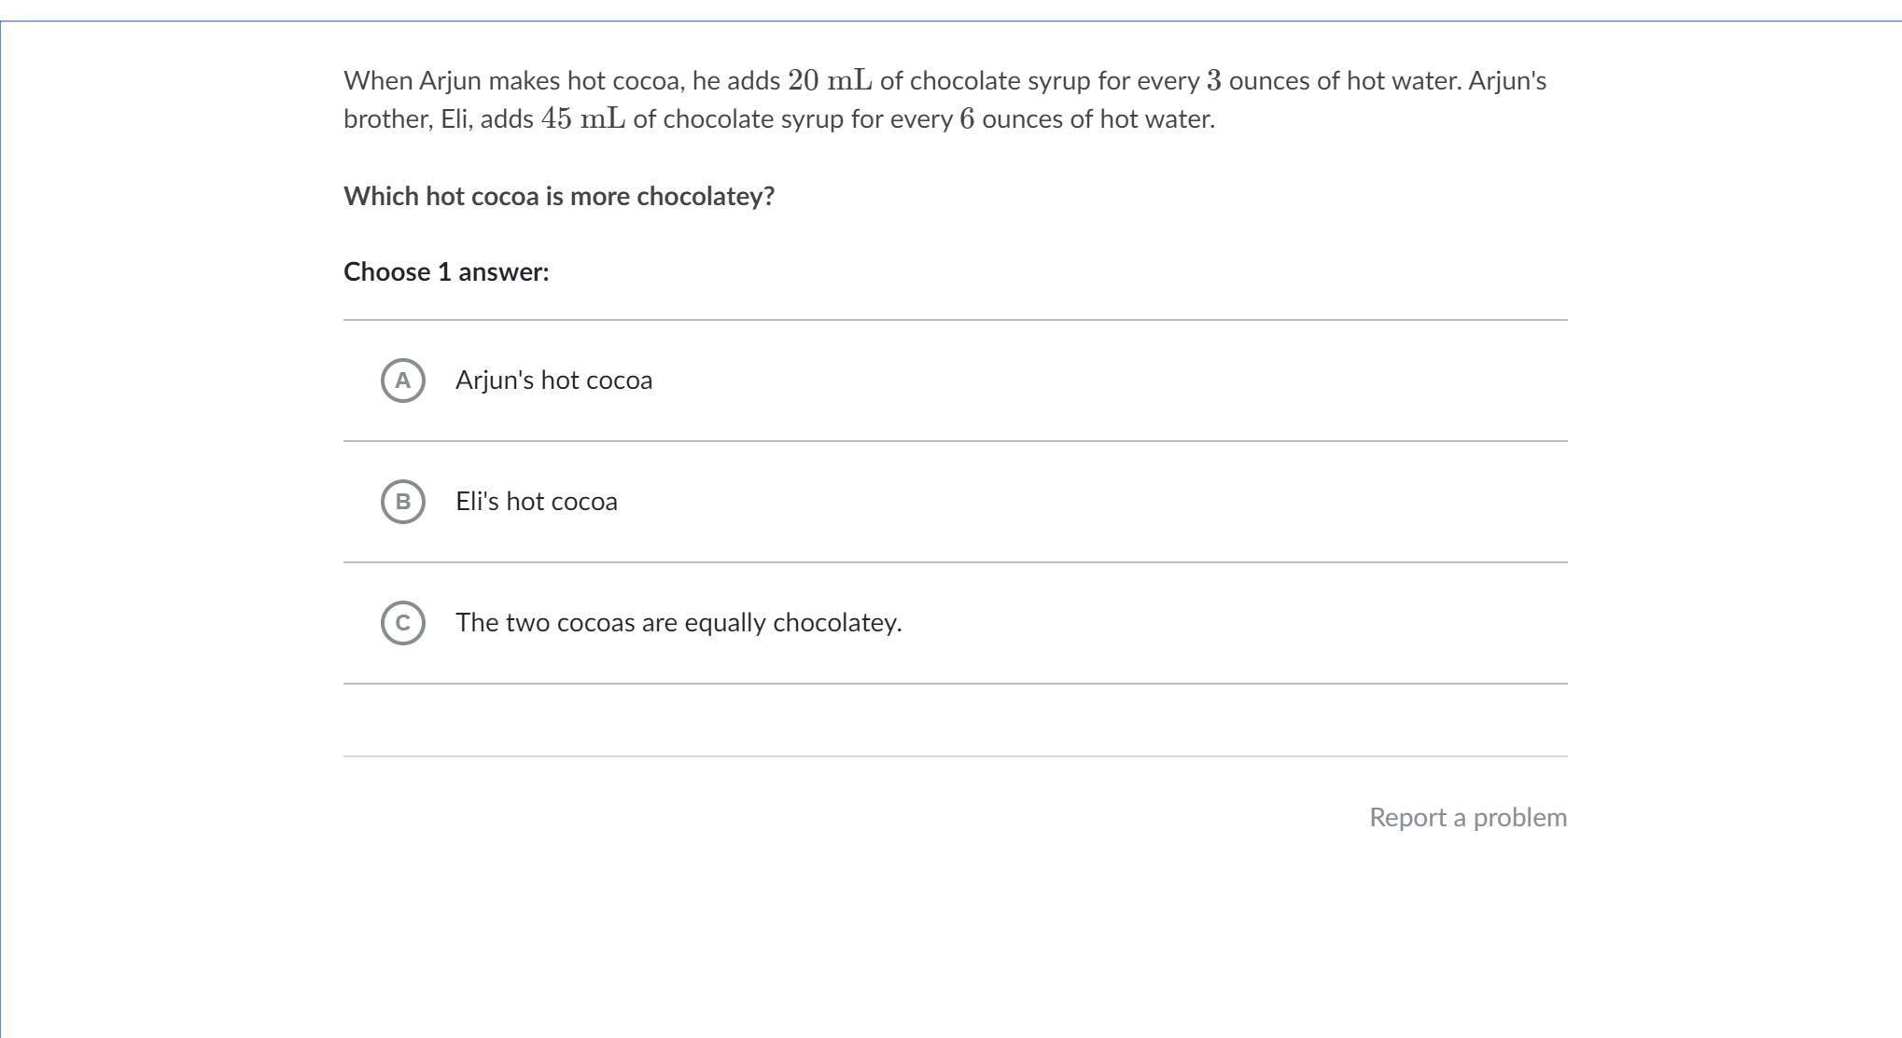This screenshot has width=1902, height=1038.
Task: Choose "The two cocoas are equally chocolatey." text
Action: (678, 623)
